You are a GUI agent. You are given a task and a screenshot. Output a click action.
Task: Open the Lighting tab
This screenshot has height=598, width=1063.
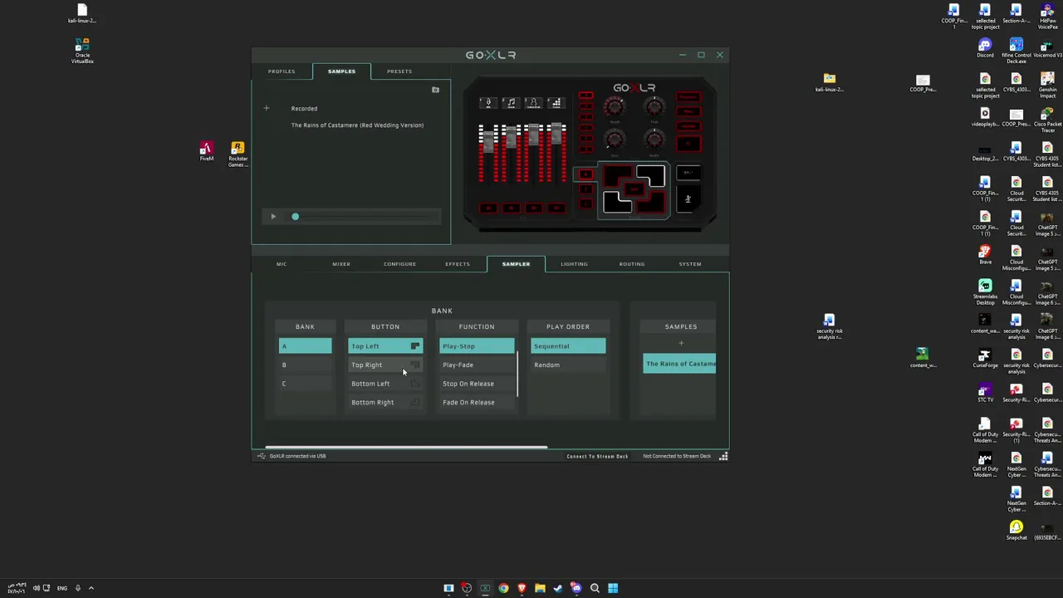[x=574, y=264]
